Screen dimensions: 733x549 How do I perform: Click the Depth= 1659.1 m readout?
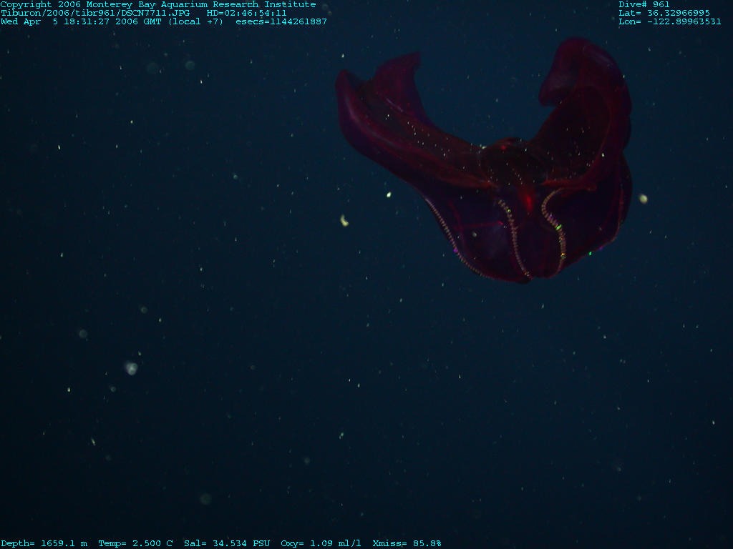pyautogui.click(x=44, y=543)
